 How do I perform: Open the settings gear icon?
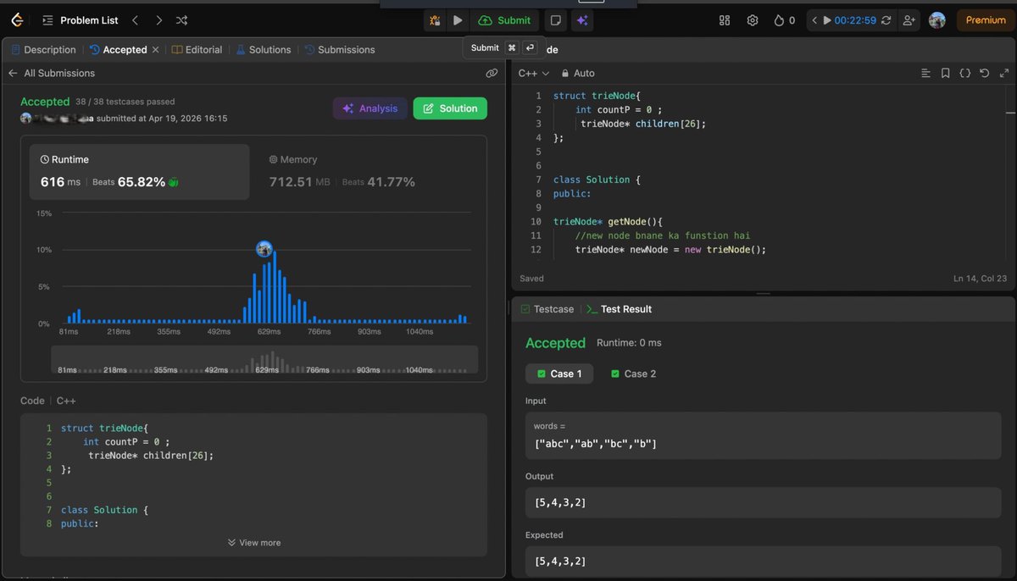coord(753,20)
